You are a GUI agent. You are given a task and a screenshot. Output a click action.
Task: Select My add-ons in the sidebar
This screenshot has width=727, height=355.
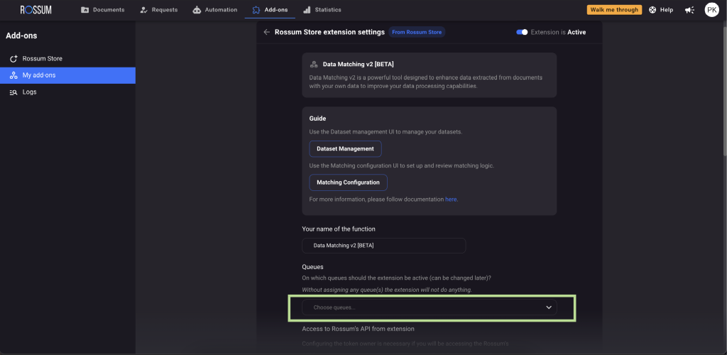point(67,75)
